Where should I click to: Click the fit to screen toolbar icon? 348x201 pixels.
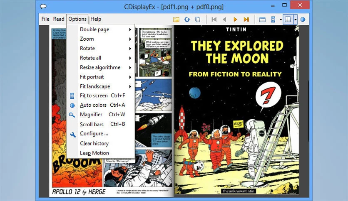273,20
